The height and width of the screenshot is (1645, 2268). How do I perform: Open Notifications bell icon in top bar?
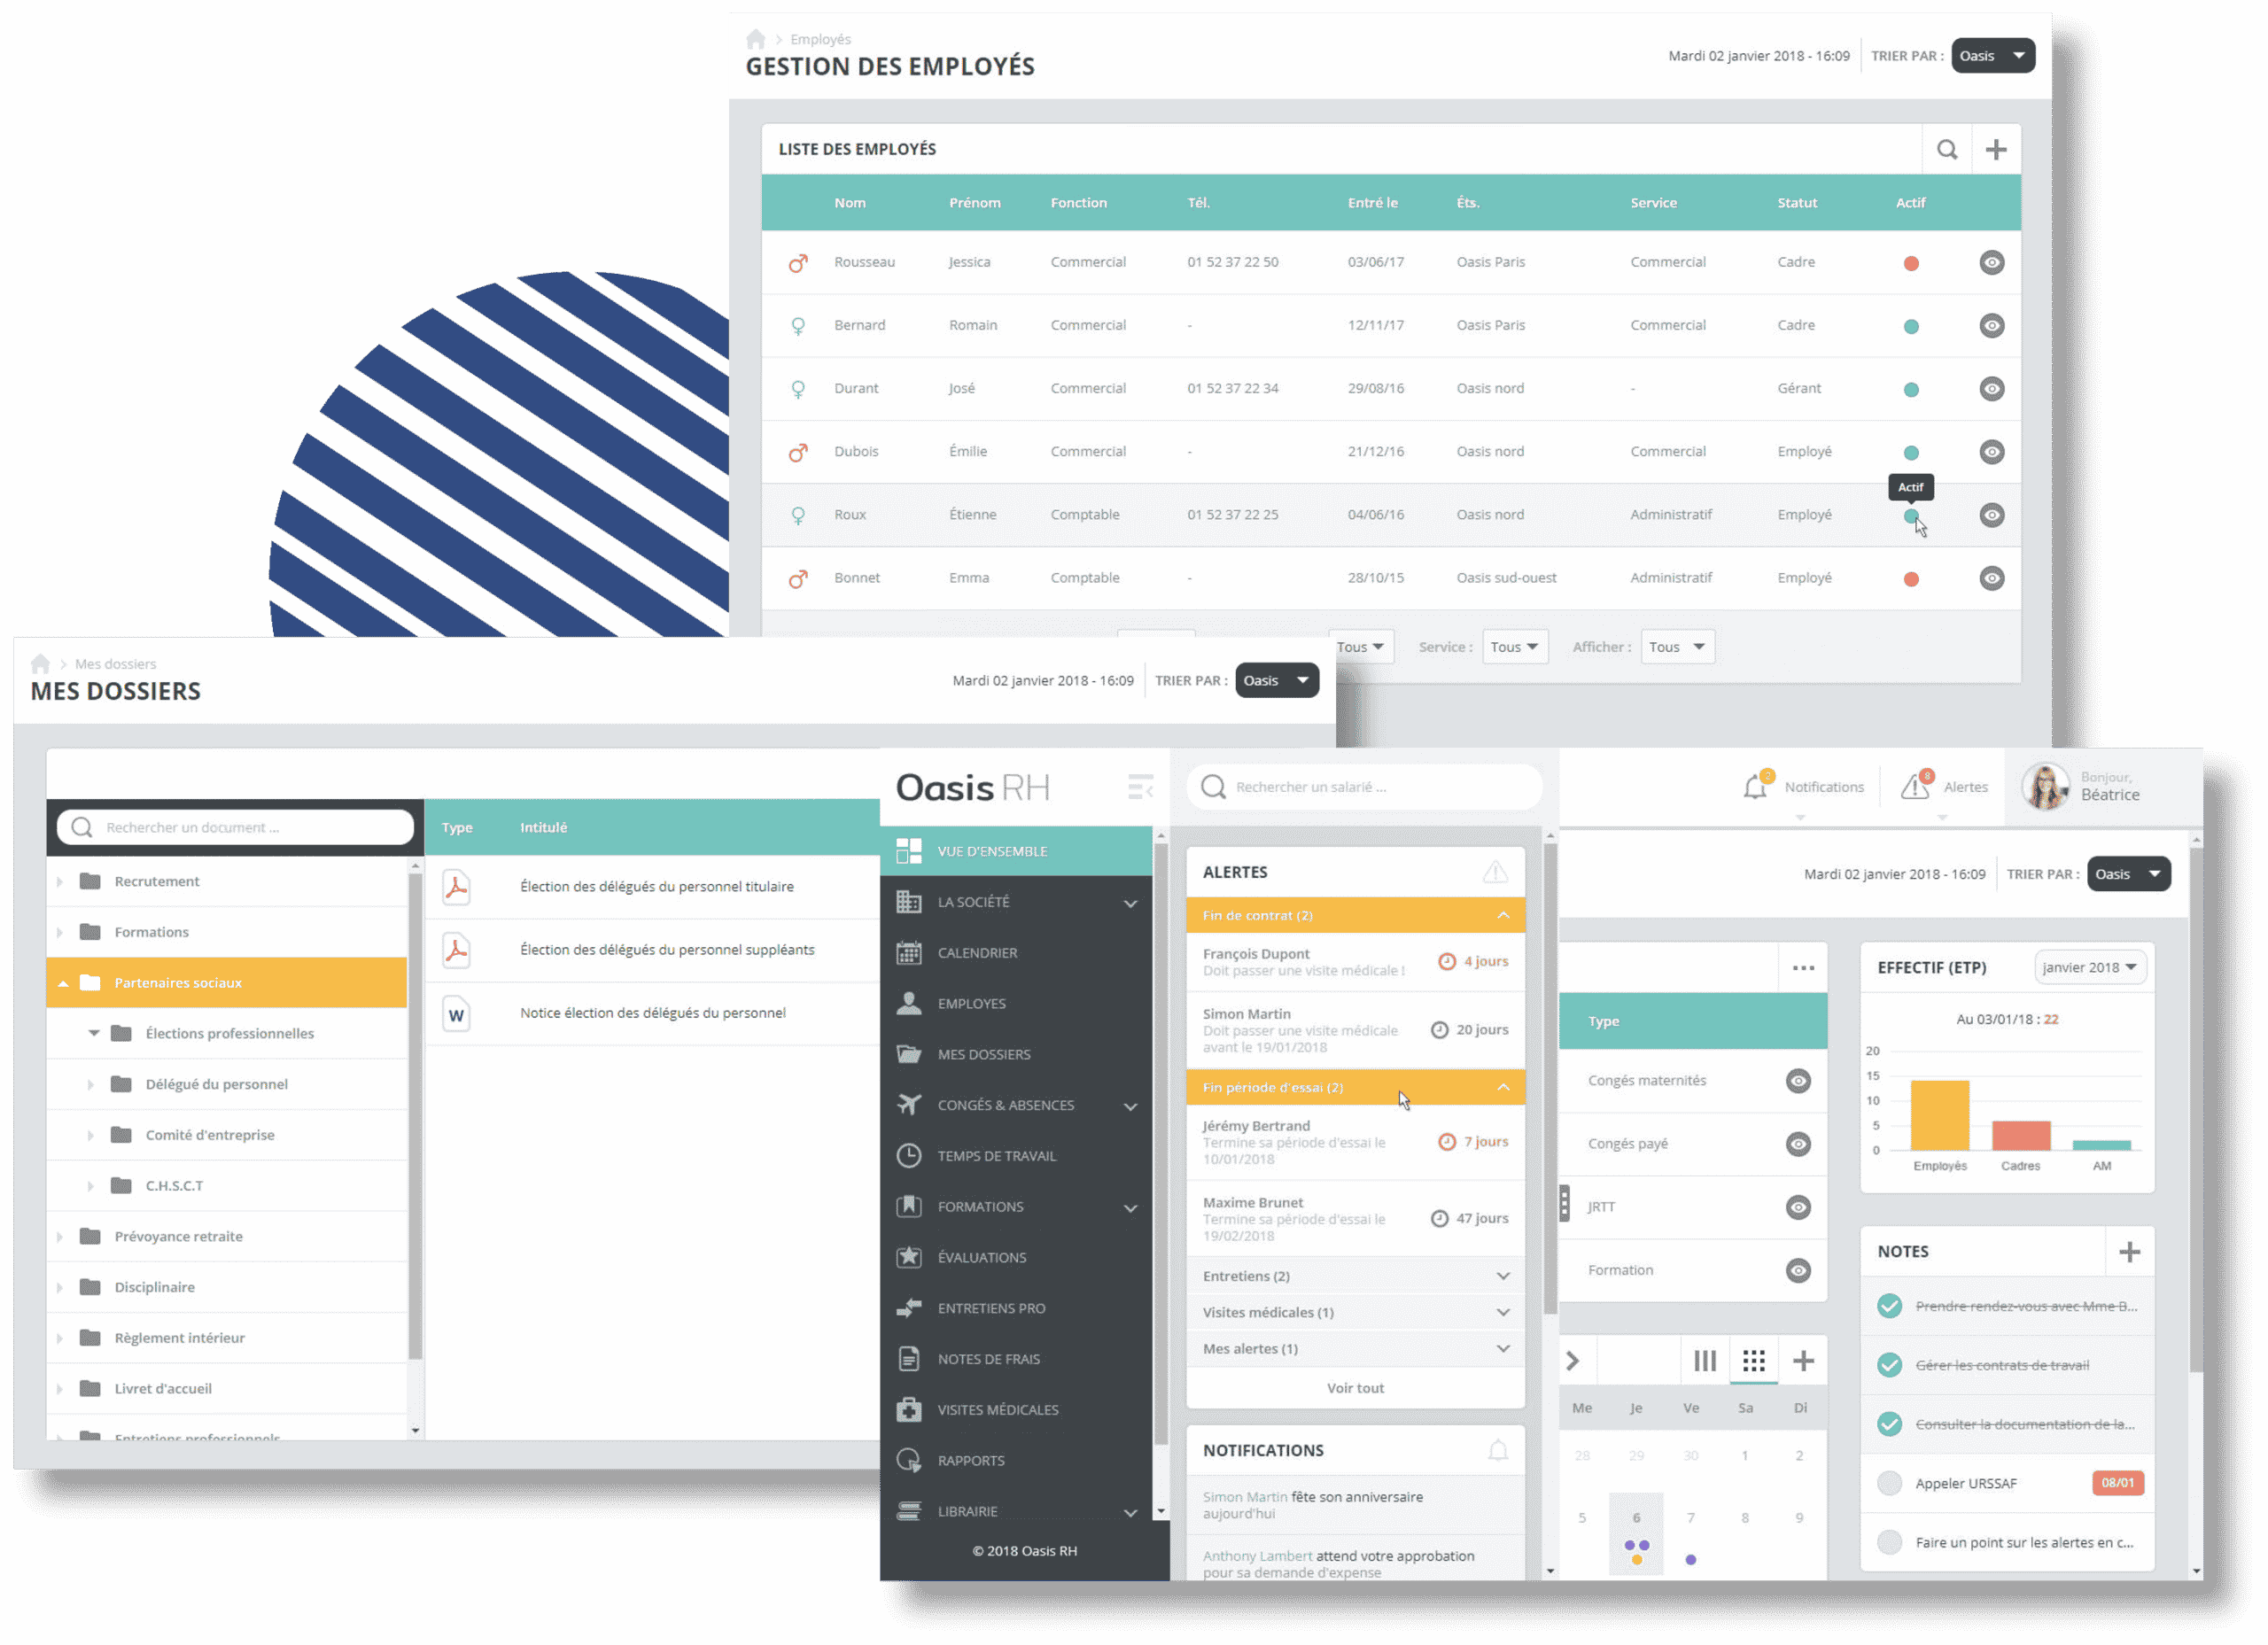click(x=1757, y=786)
